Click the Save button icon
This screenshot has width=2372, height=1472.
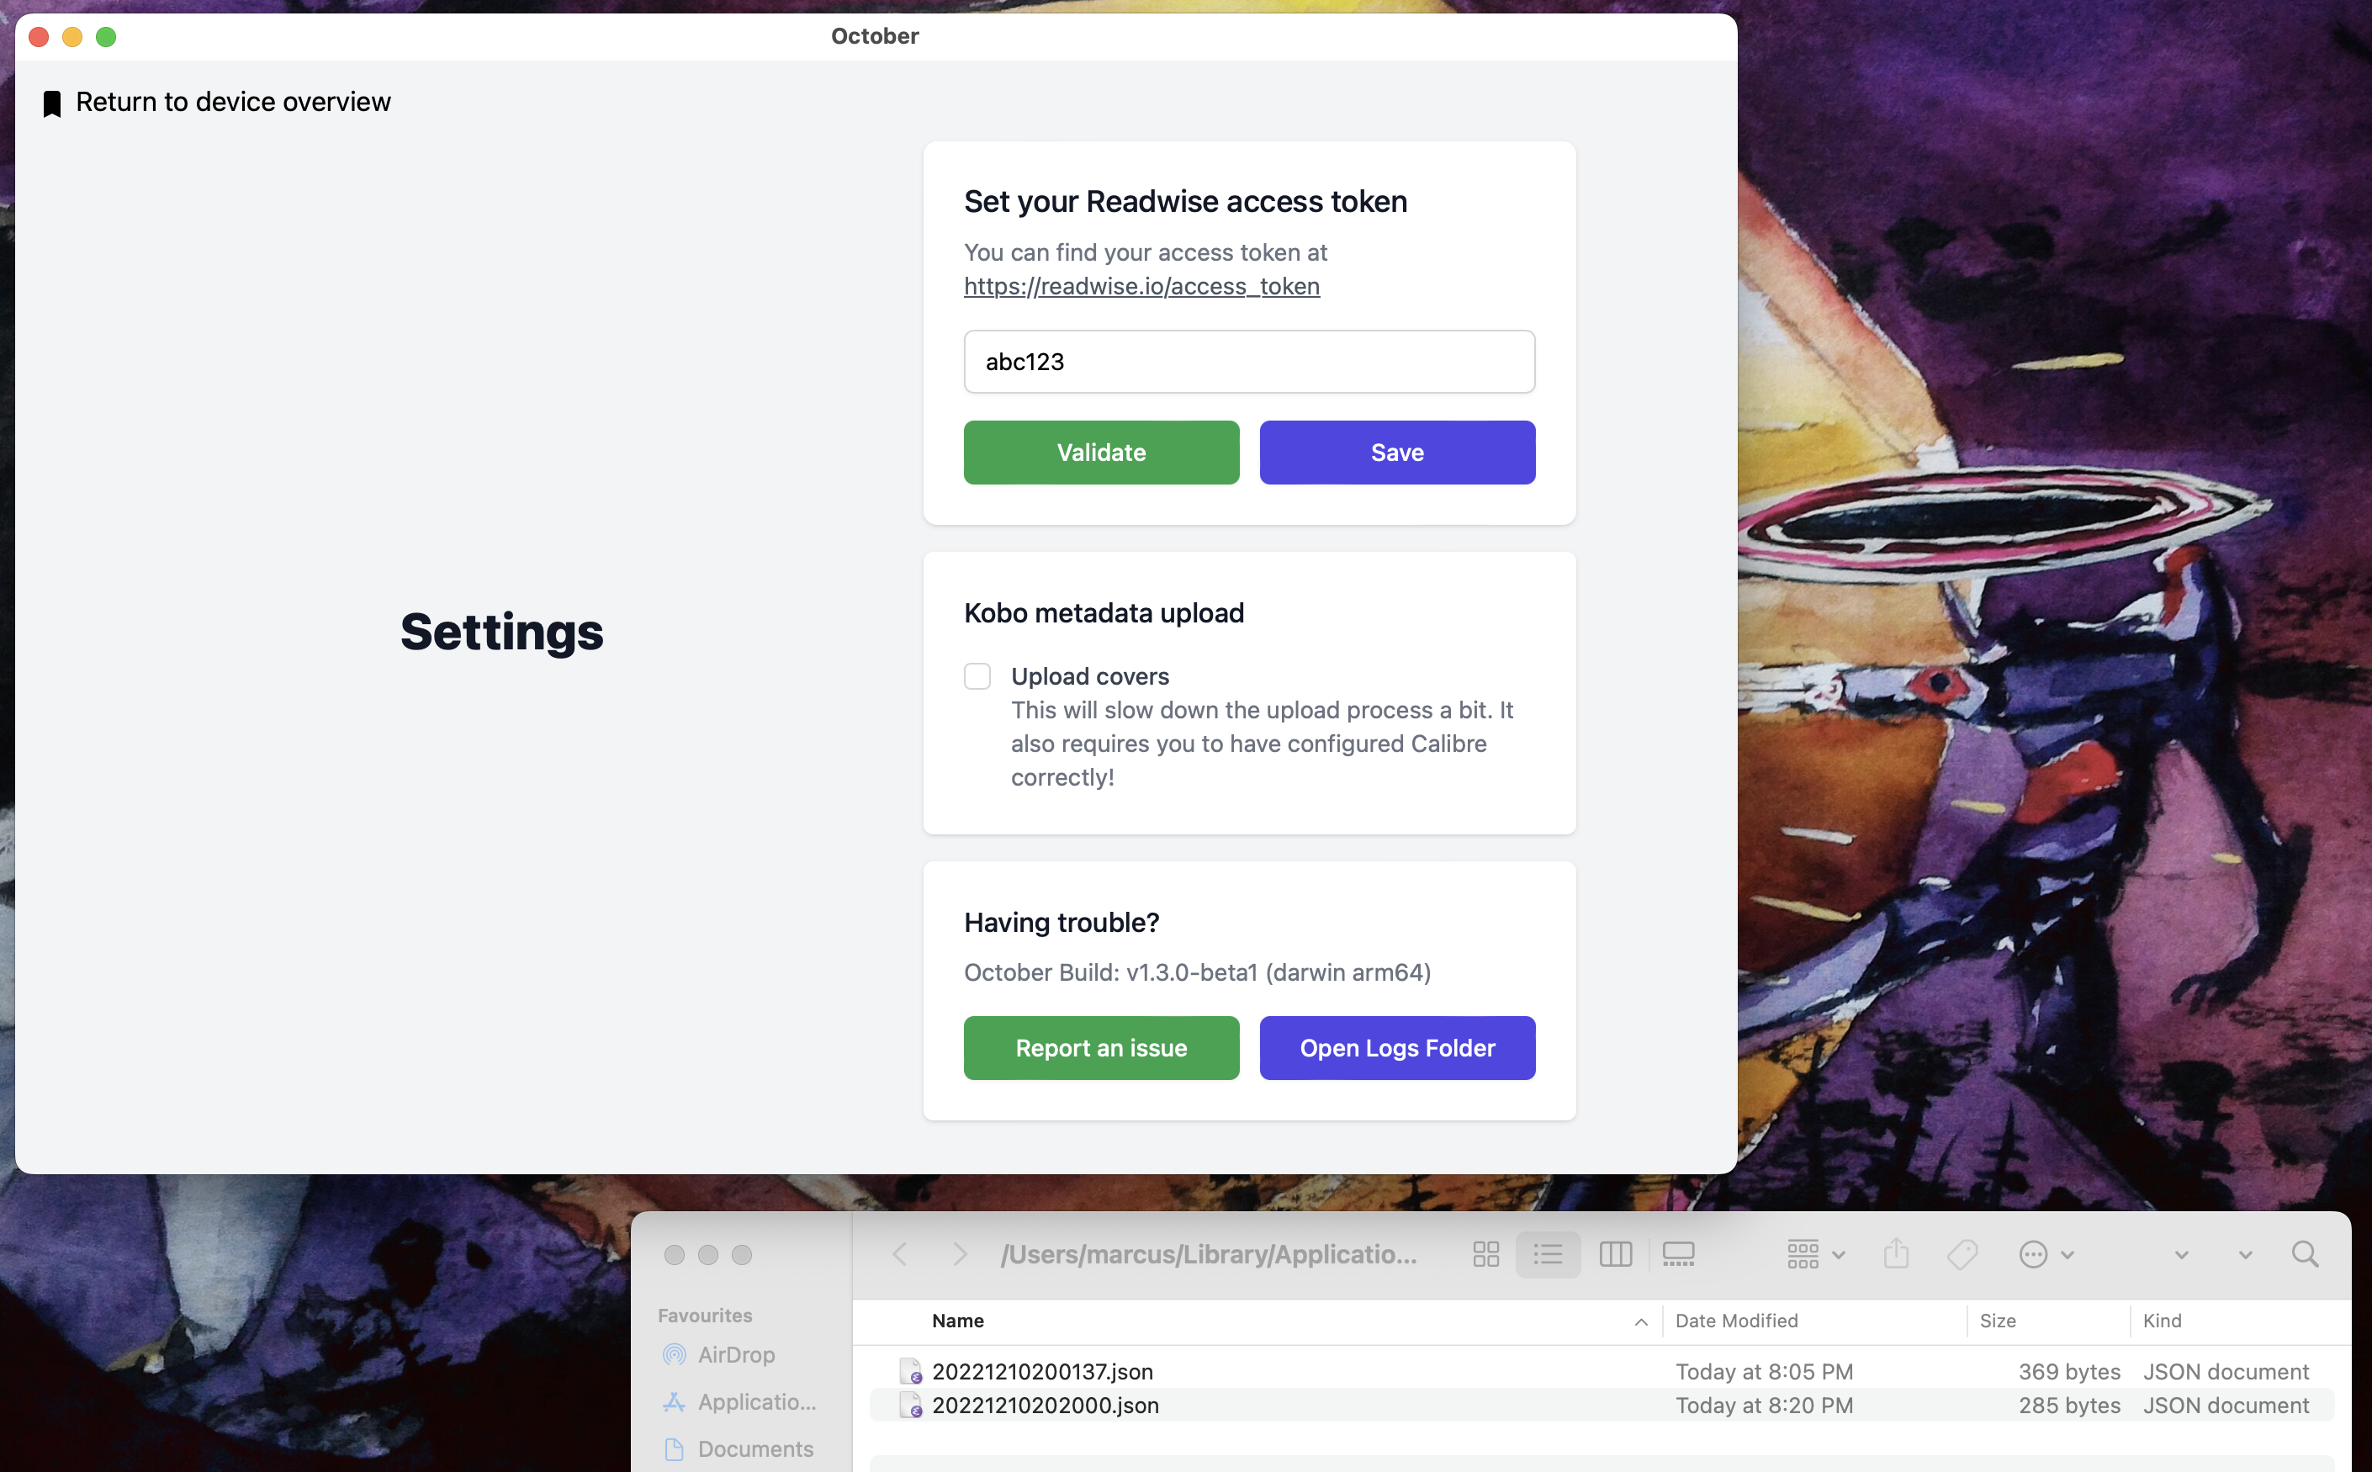tap(1397, 451)
